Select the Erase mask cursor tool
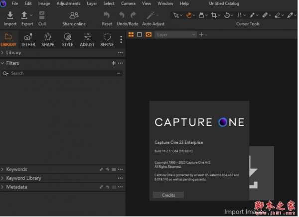This screenshot has width=299, height=217. pos(278,15)
